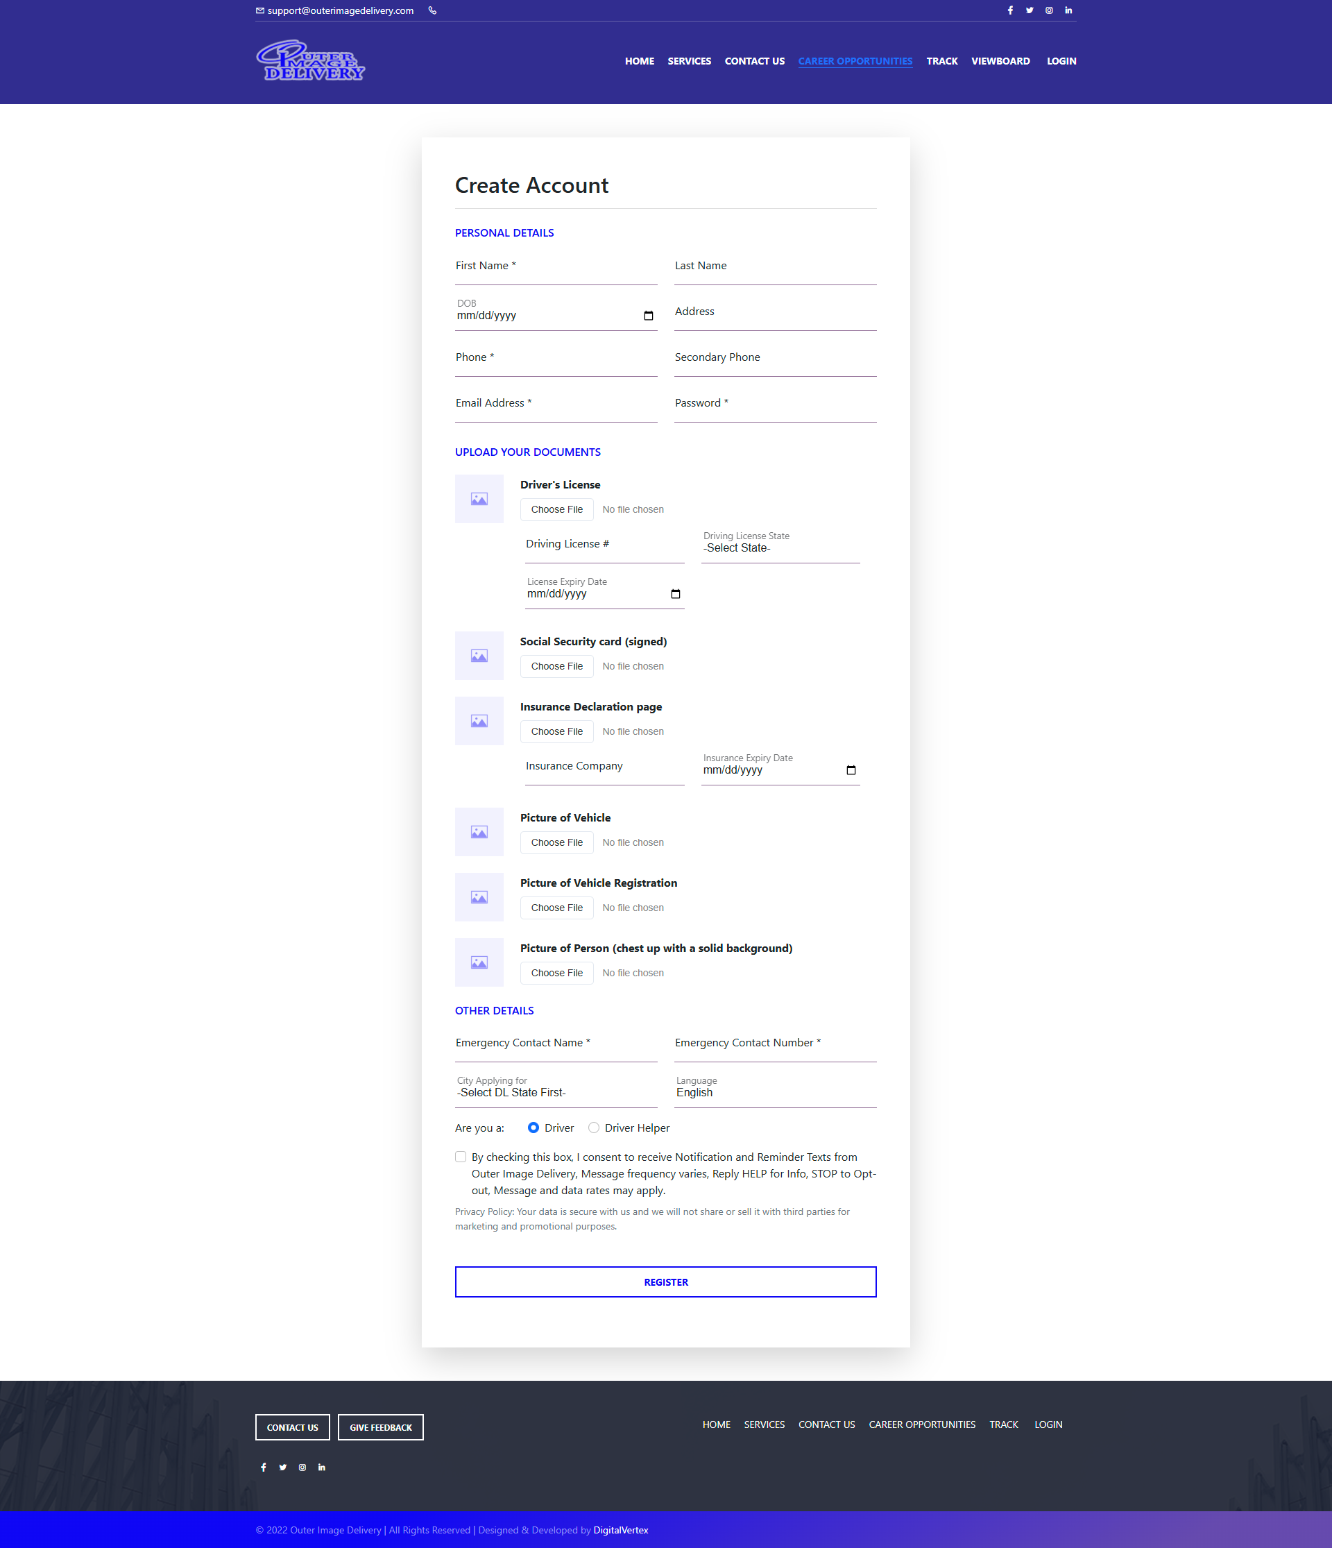The width and height of the screenshot is (1332, 1548).
Task: Click the REGISTER button
Action: pos(665,1282)
